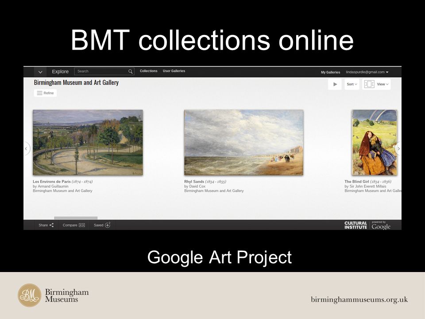This screenshot has width=425, height=319.
Task: Open The Blind Girl painting thumbnail
Action: click(x=375, y=142)
